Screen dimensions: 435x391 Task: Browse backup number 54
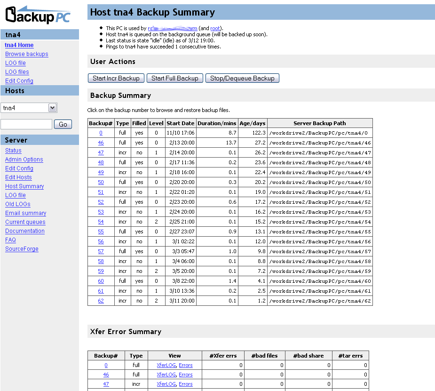click(x=101, y=222)
